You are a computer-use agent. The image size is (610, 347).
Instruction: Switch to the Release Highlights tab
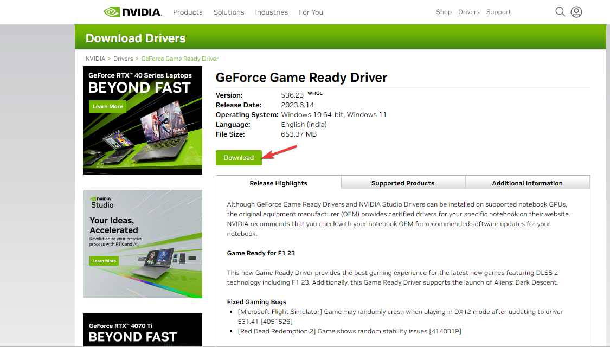click(279, 183)
